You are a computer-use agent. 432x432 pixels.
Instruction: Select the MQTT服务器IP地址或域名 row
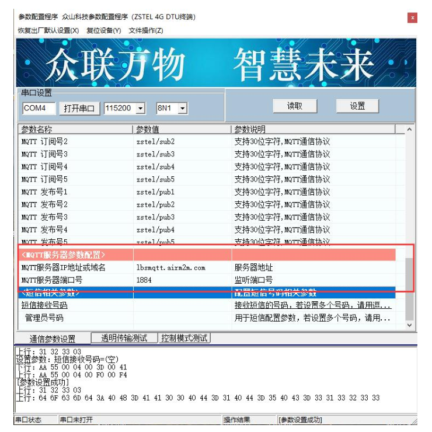click(x=207, y=267)
